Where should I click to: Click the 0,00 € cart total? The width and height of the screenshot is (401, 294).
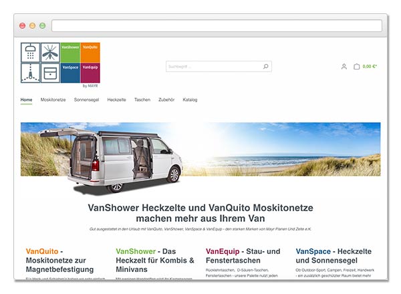(370, 66)
